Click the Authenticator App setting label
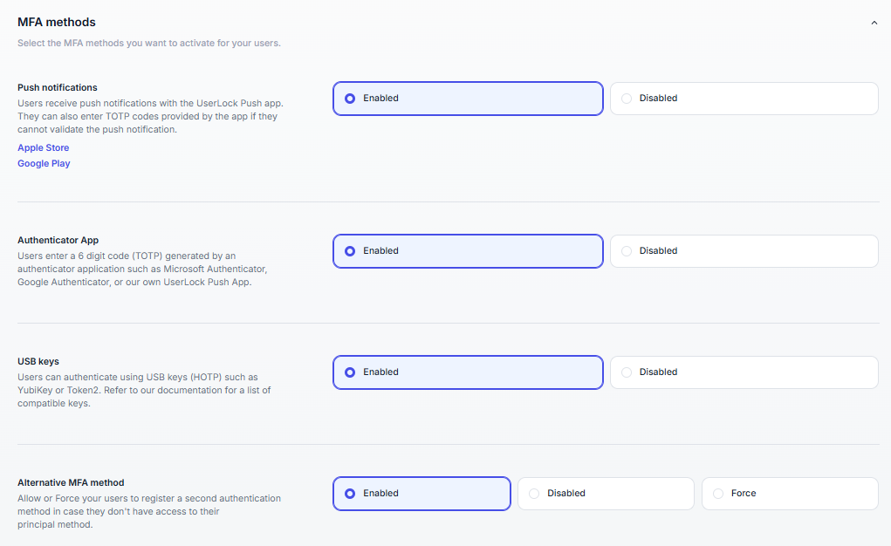The height and width of the screenshot is (546, 891). [58, 241]
